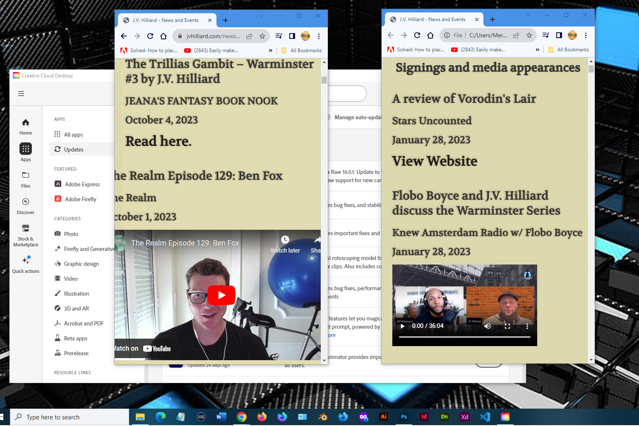Open Blender from the taskbar

pos(323,417)
